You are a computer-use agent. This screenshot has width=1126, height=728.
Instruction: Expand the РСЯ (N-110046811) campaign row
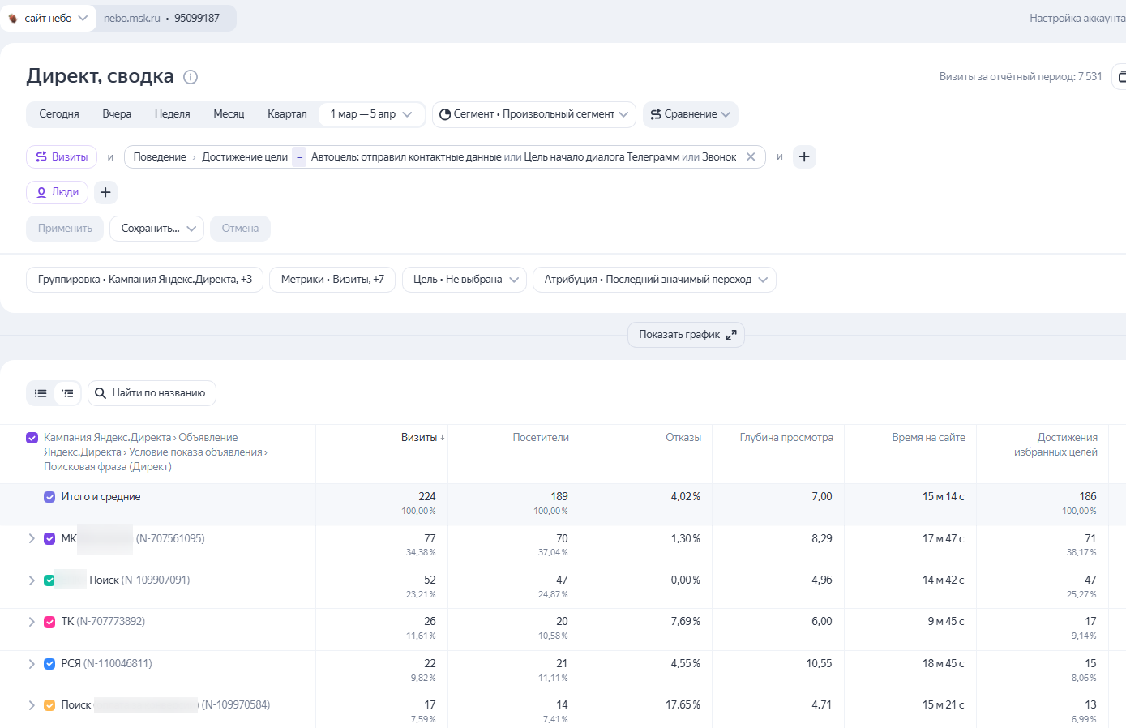tap(32, 664)
